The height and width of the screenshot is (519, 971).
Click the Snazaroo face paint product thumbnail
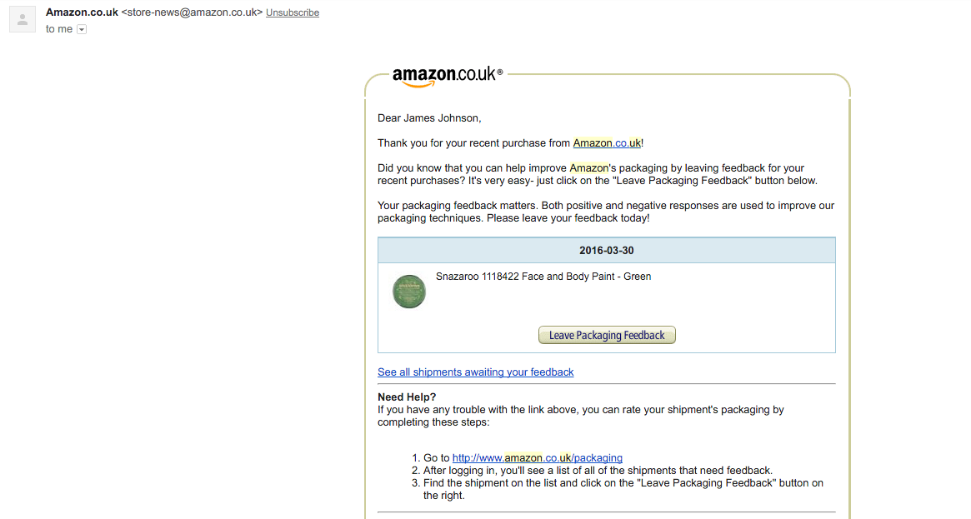(408, 292)
